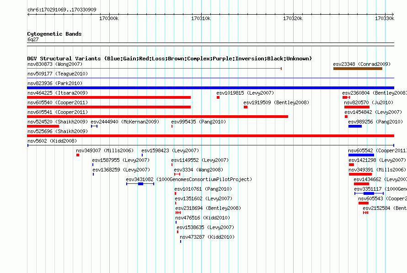Click nsv605543 variant label
Image resolution: width=407 pixels, height=273 pixels.
383,198
